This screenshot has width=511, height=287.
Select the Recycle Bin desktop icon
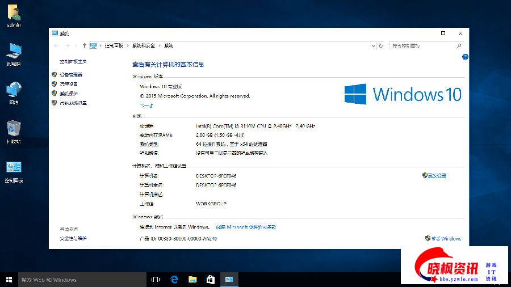tap(14, 130)
